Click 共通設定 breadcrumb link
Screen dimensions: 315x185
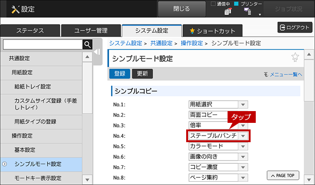tap(162, 43)
